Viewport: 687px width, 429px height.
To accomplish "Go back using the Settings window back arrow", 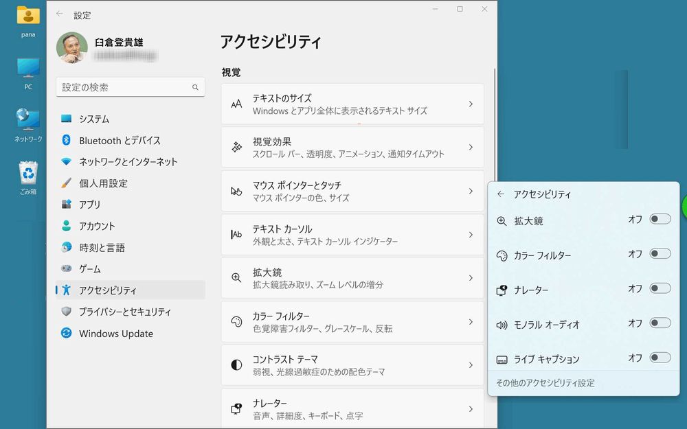I will point(60,14).
